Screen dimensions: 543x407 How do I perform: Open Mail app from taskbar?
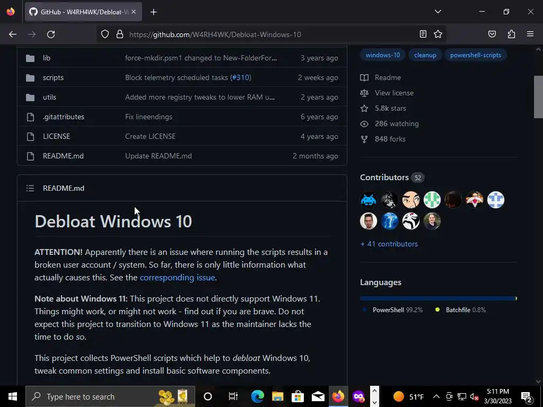318,396
